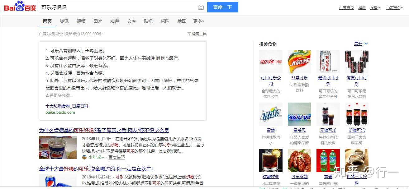Open the 可口可乐公司 thumbnail
409x189 pixels.
[x=271, y=62]
